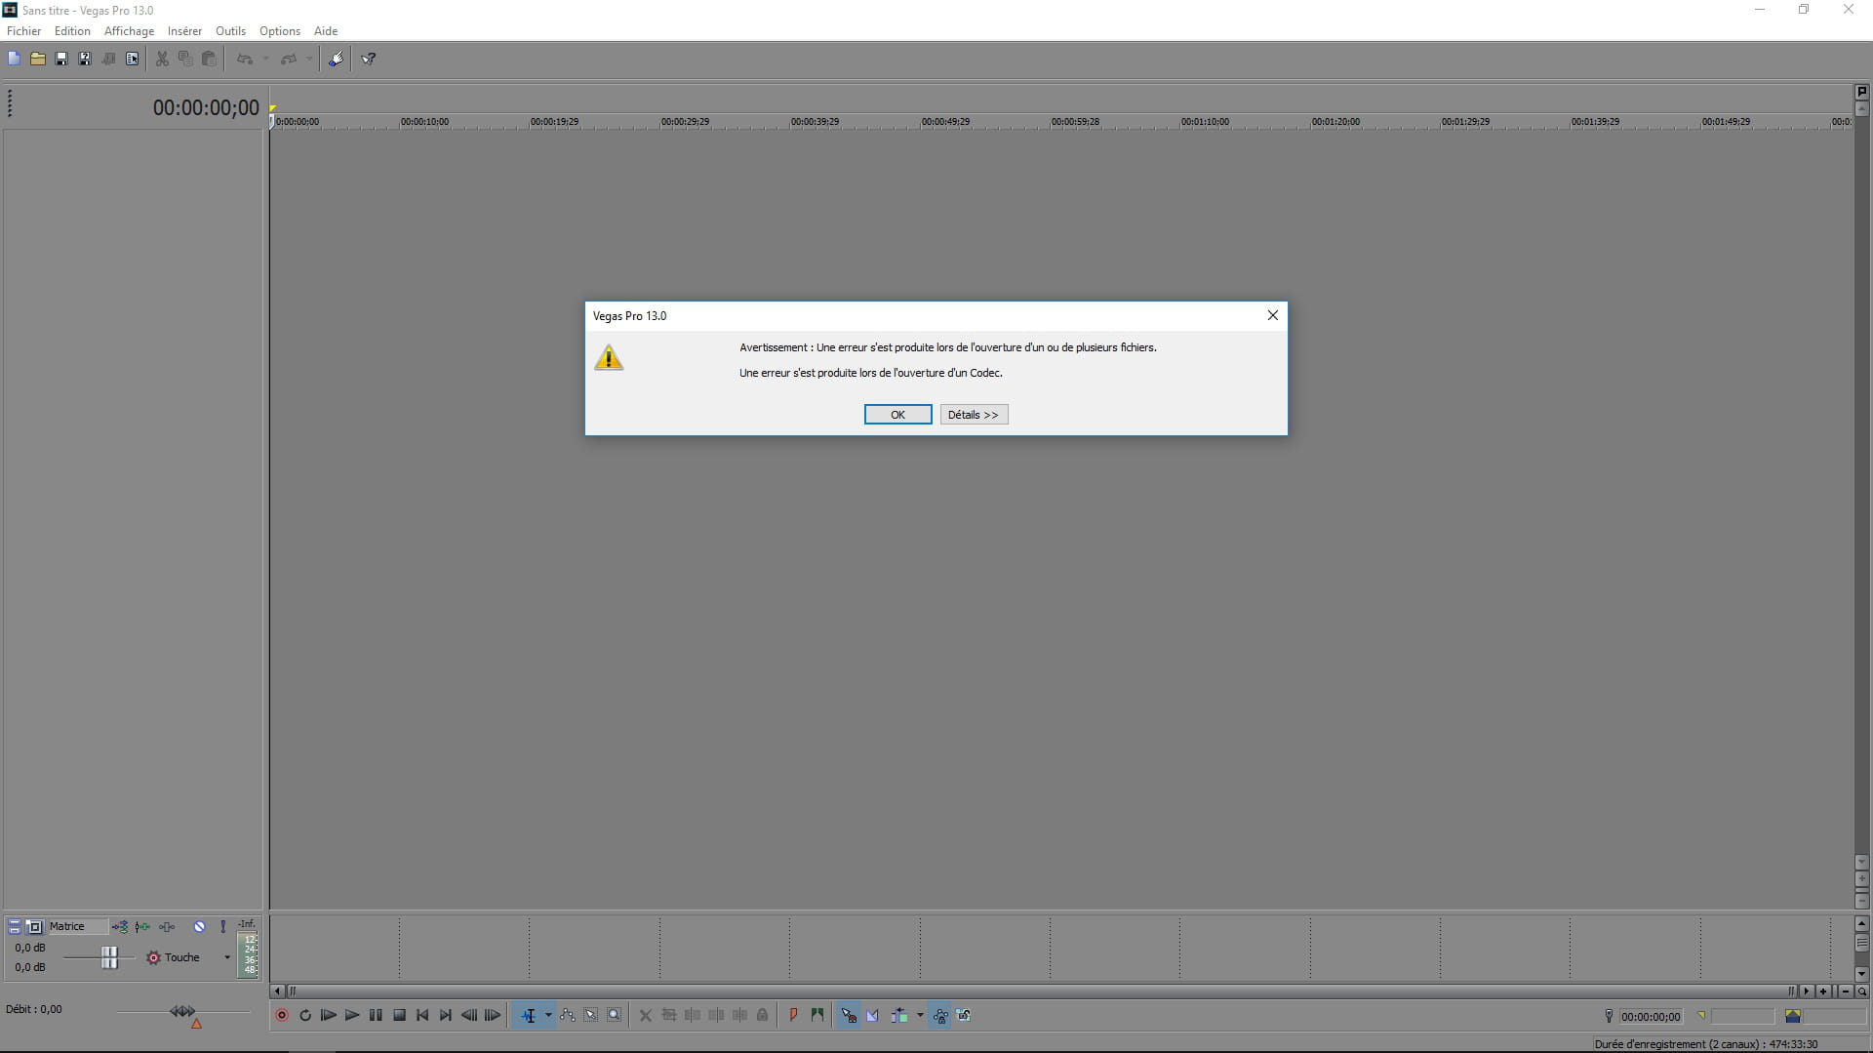Toggle Mute on the Matrice bus

[x=199, y=926]
